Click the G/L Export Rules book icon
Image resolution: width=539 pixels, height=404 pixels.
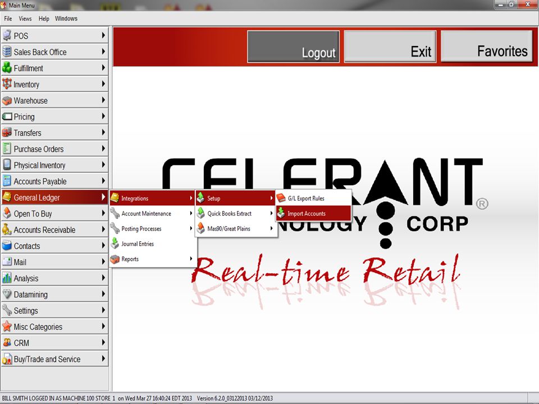281,198
